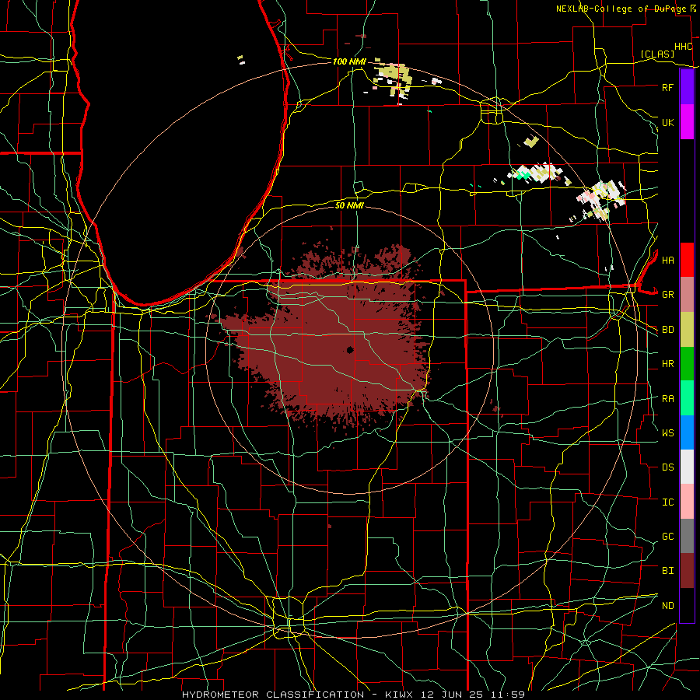Image resolution: width=700 pixels, height=700 pixels.
Task: Click the UK legend label
Action: (667, 122)
